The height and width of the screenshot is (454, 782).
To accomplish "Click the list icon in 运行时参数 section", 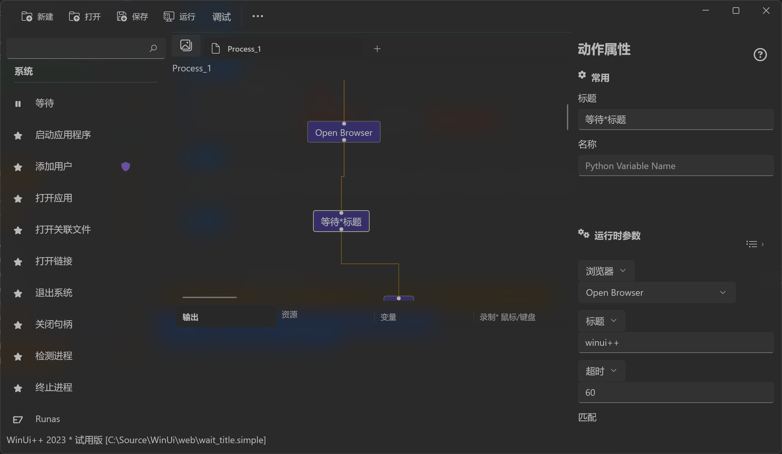I will [x=752, y=244].
